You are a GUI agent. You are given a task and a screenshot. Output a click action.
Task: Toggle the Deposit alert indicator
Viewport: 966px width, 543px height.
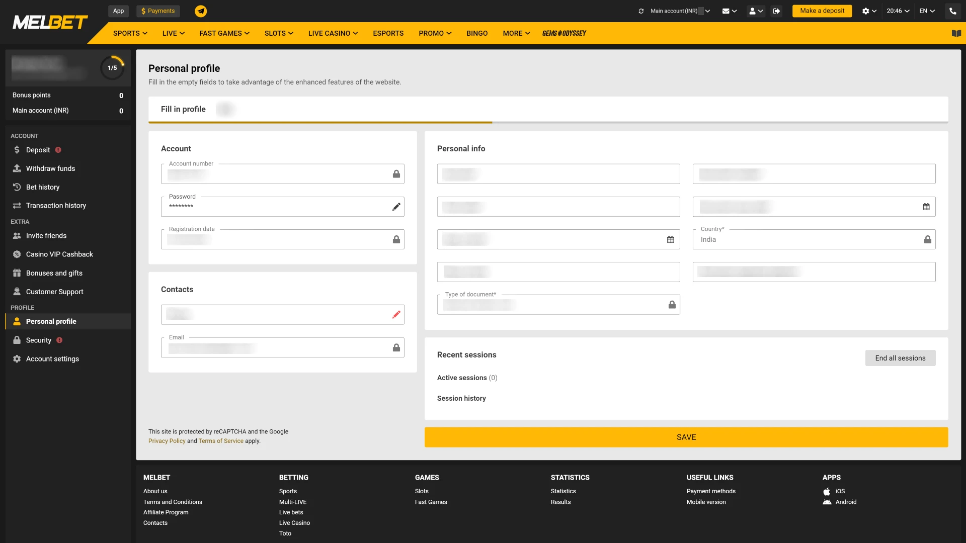[x=58, y=150]
